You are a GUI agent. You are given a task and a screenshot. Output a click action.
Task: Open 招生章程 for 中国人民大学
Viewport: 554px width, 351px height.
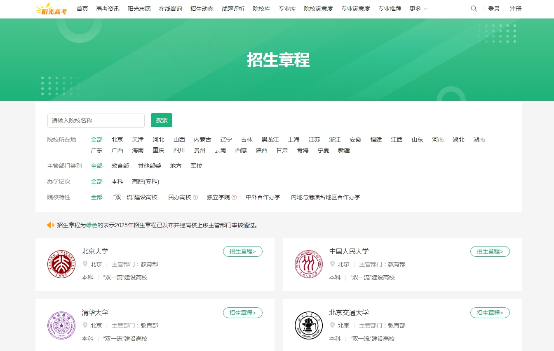[490, 251]
